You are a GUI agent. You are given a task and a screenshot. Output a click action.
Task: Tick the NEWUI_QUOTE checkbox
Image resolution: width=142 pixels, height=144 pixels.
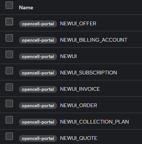coord(9,136)
